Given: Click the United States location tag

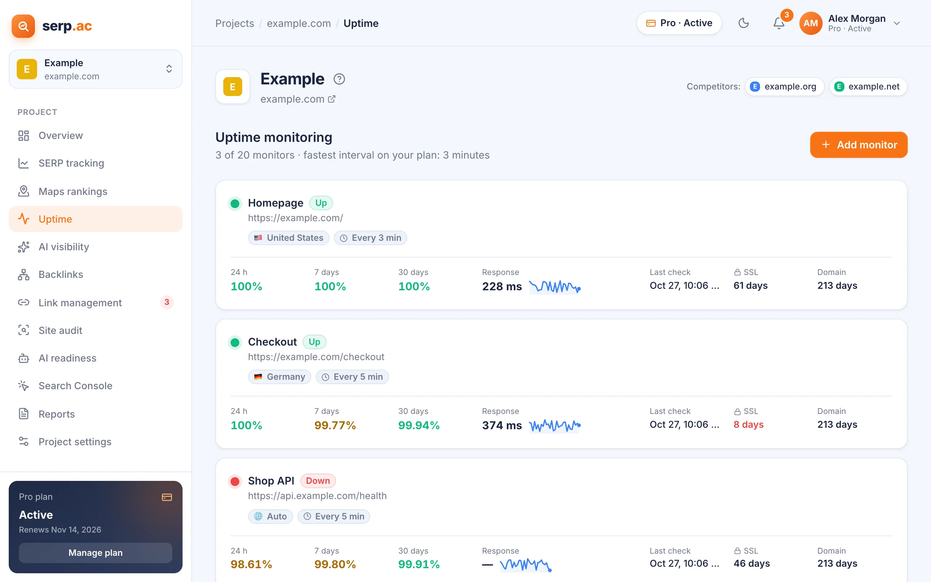Looking at the screenshot, I should click(288, 238).
